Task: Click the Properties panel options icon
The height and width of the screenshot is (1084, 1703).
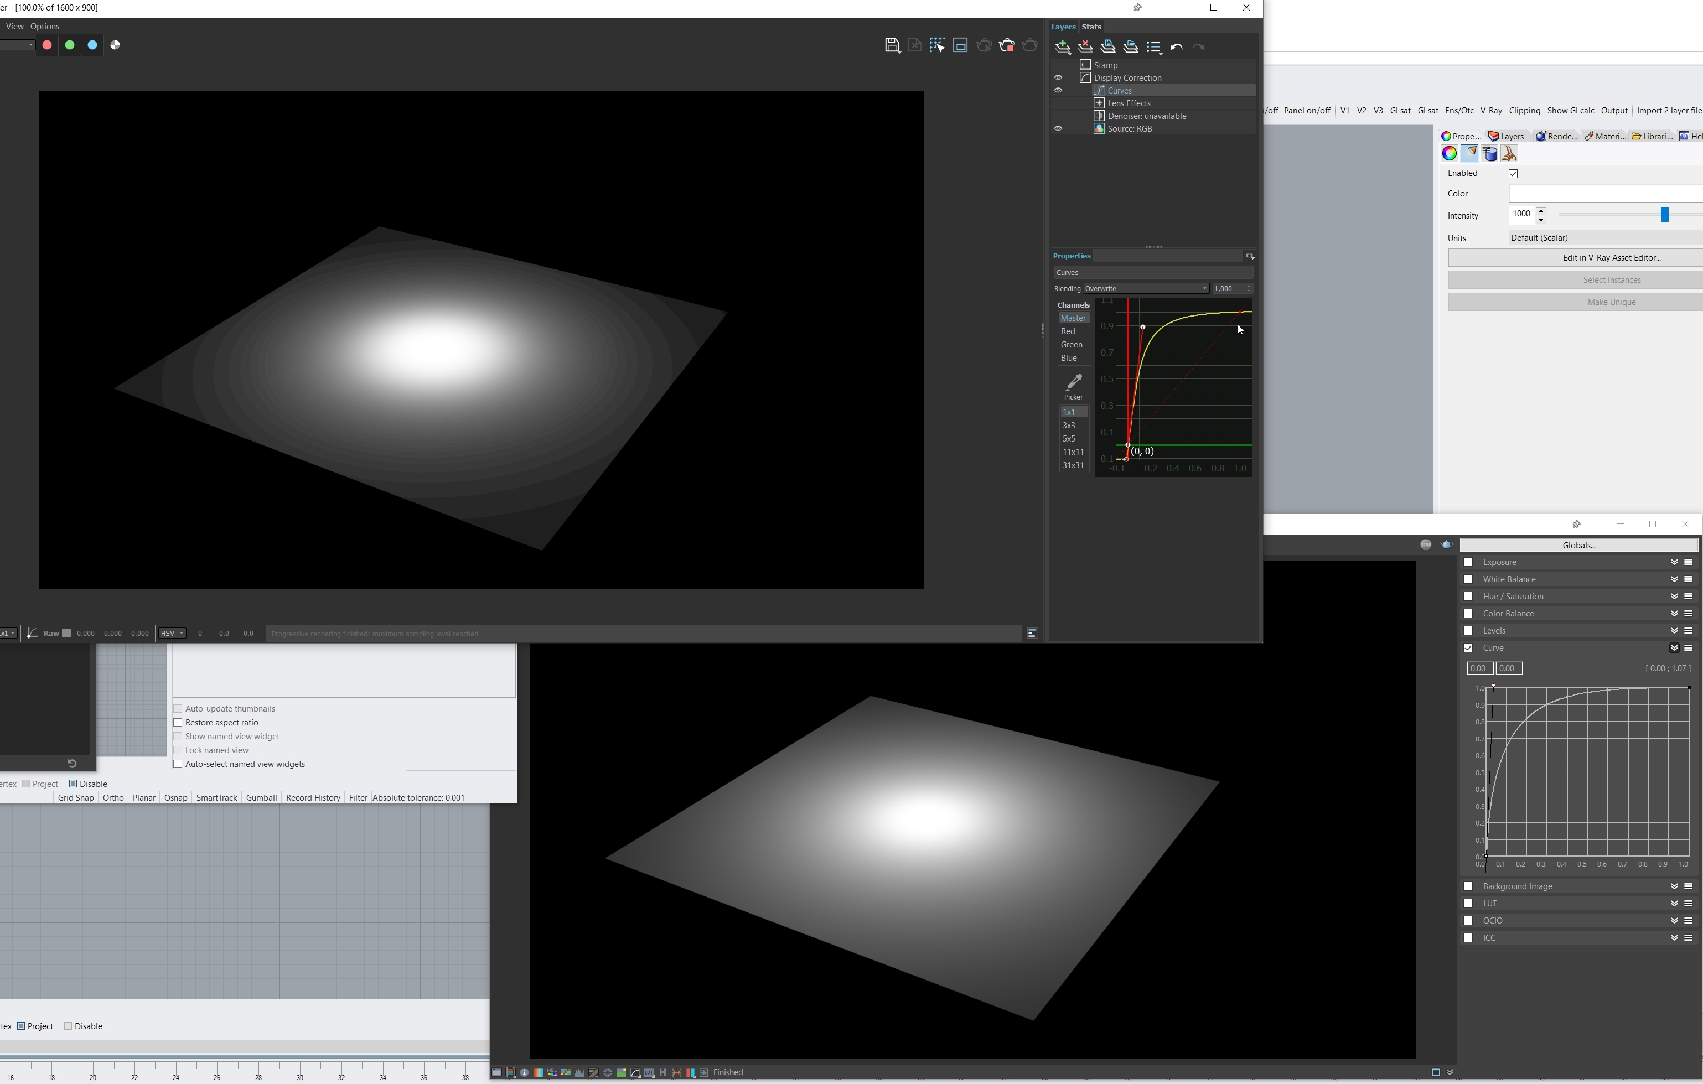Action: pyautogui.click(x=1250, y=256)
